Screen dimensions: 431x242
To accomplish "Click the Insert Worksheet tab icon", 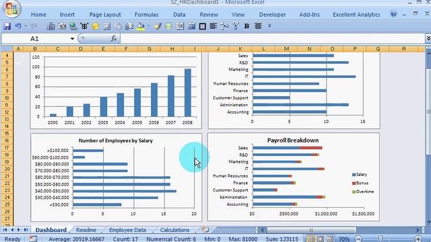I will 205,230.
